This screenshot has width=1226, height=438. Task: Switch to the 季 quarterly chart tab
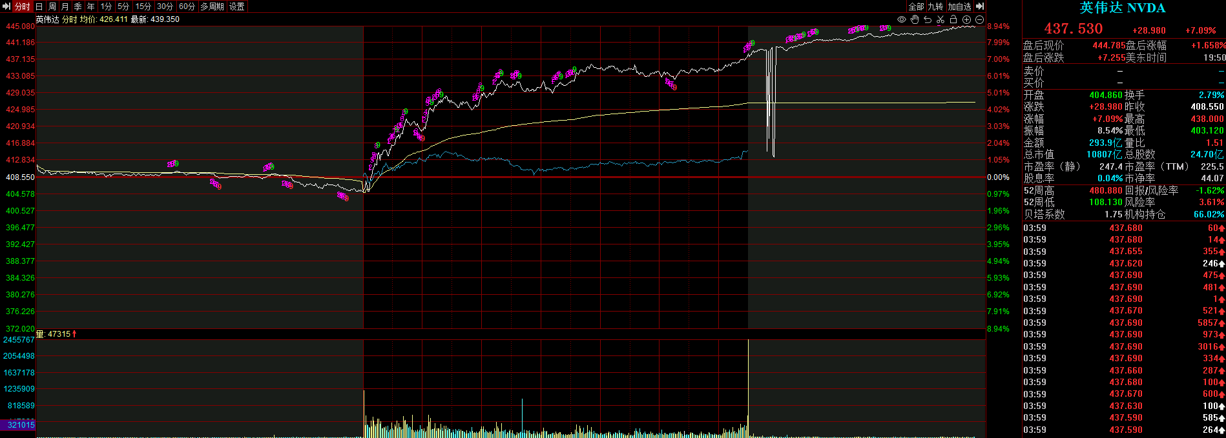pos(78,6)
